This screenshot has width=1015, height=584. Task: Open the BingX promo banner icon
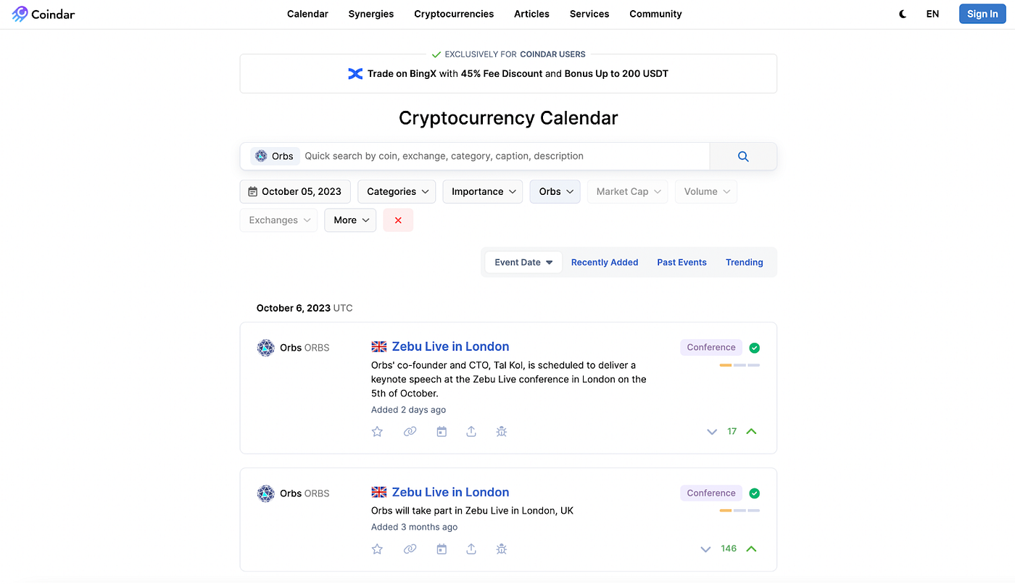coord(355,73)
